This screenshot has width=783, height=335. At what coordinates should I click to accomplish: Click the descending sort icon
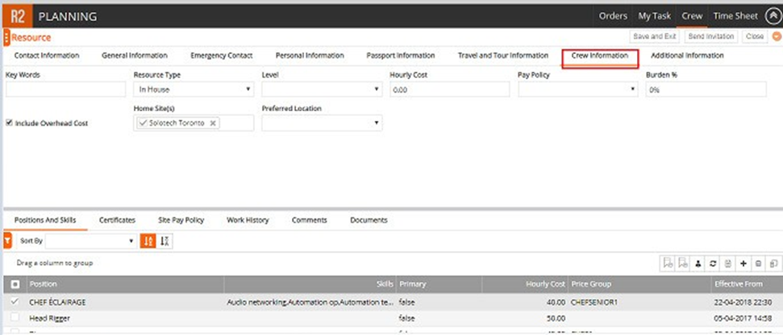[x=165, y=241]
